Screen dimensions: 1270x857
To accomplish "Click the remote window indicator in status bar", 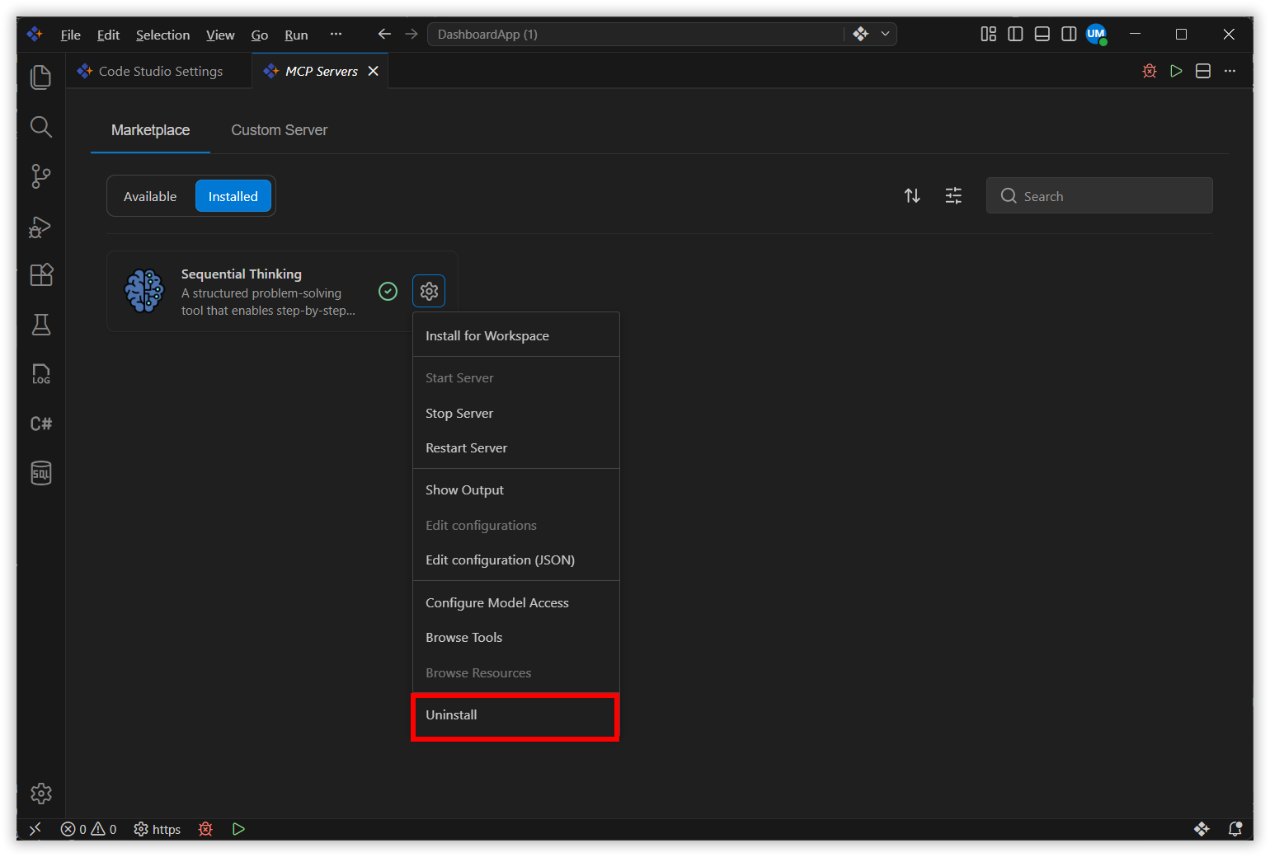I will (35, 829).
